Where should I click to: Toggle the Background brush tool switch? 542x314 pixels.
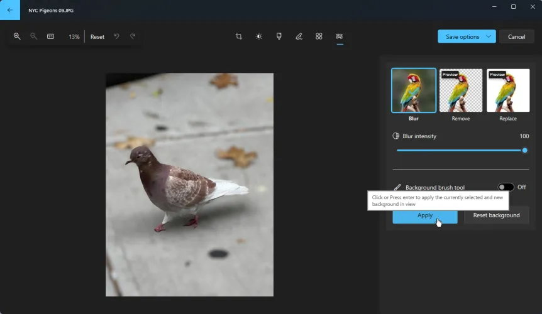pyautogui.click(x=506, y=187)
